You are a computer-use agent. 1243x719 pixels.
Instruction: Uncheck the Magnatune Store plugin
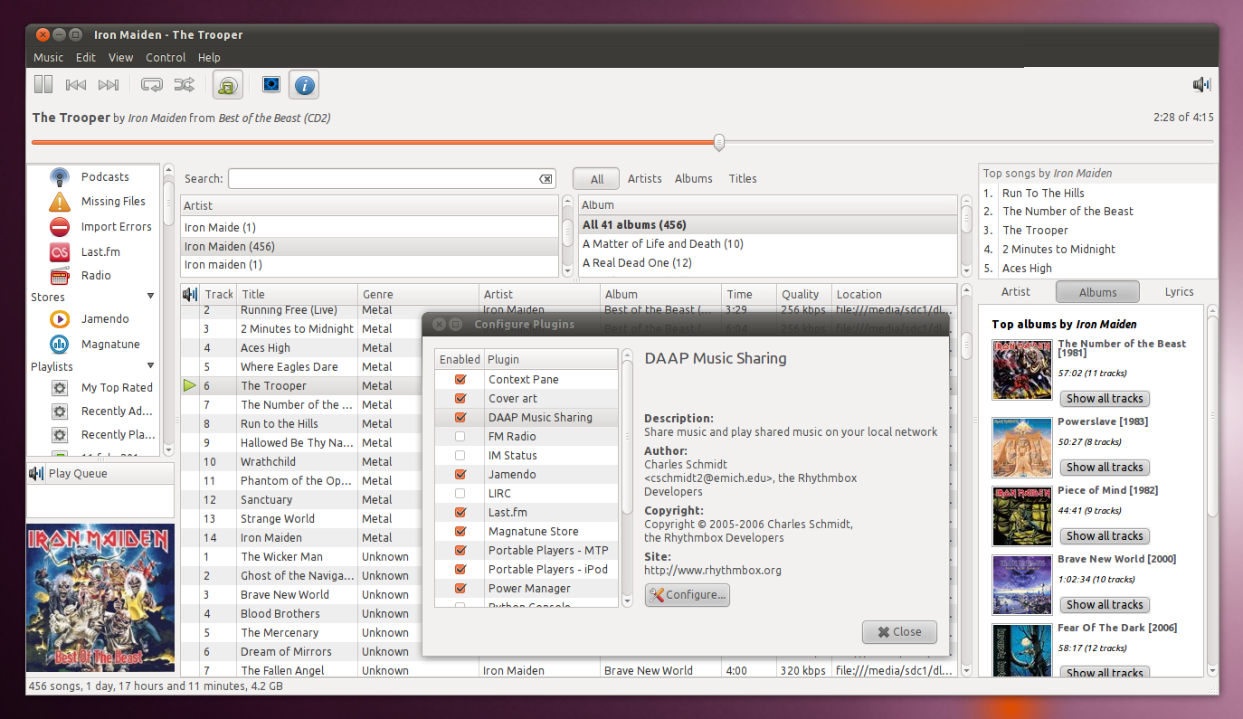click(x=460, y=532)
